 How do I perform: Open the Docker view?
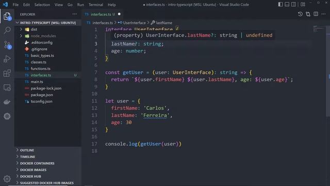coord(7,102)
